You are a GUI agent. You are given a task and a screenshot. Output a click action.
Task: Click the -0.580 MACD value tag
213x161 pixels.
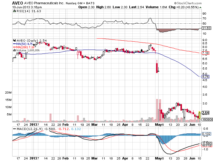(207, 143)
